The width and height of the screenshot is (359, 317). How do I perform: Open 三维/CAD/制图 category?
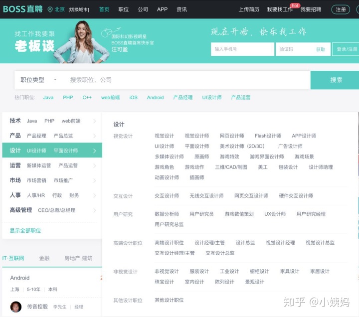[x=231, y=167]
